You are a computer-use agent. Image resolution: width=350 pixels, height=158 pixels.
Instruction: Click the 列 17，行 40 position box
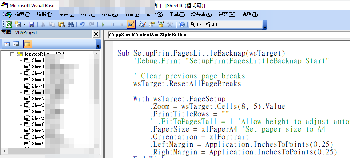click(225, 24)
